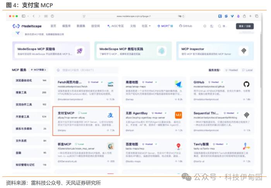The image size is (271, 188).
Task: Click the rocket icon on the ModelScope MCP 实验场 card
Action: pyautogui.click(x=80, y=51)
